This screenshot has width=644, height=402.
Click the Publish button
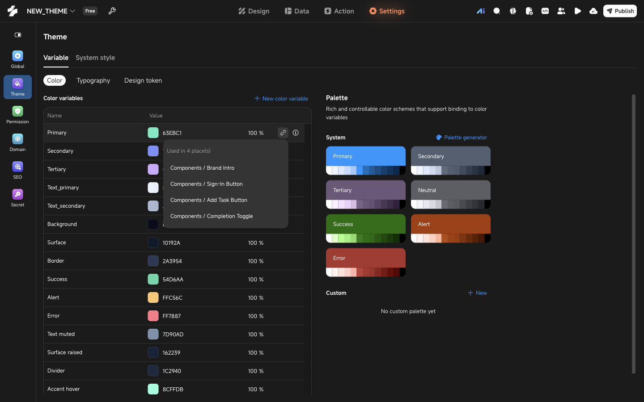(620, 11)
